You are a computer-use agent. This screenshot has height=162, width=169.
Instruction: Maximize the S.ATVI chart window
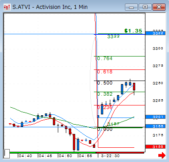[145, 7]
